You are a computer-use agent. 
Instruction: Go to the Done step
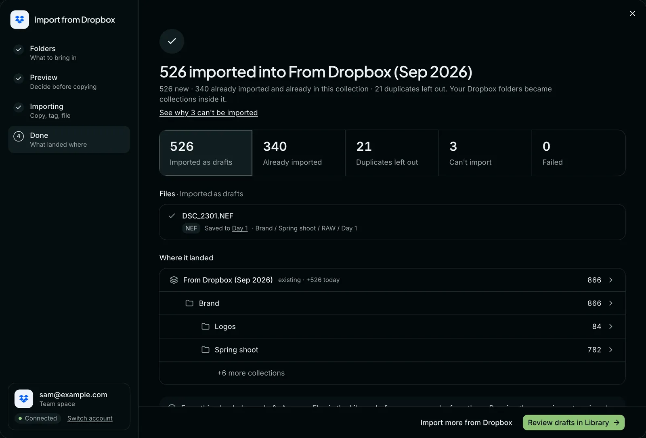click(69, 139)
